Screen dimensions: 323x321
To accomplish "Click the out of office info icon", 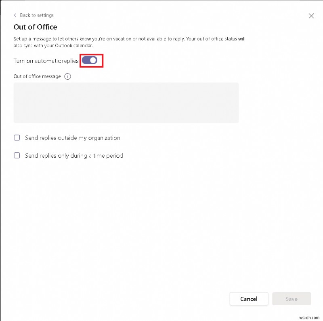I will tap(67, 76).
